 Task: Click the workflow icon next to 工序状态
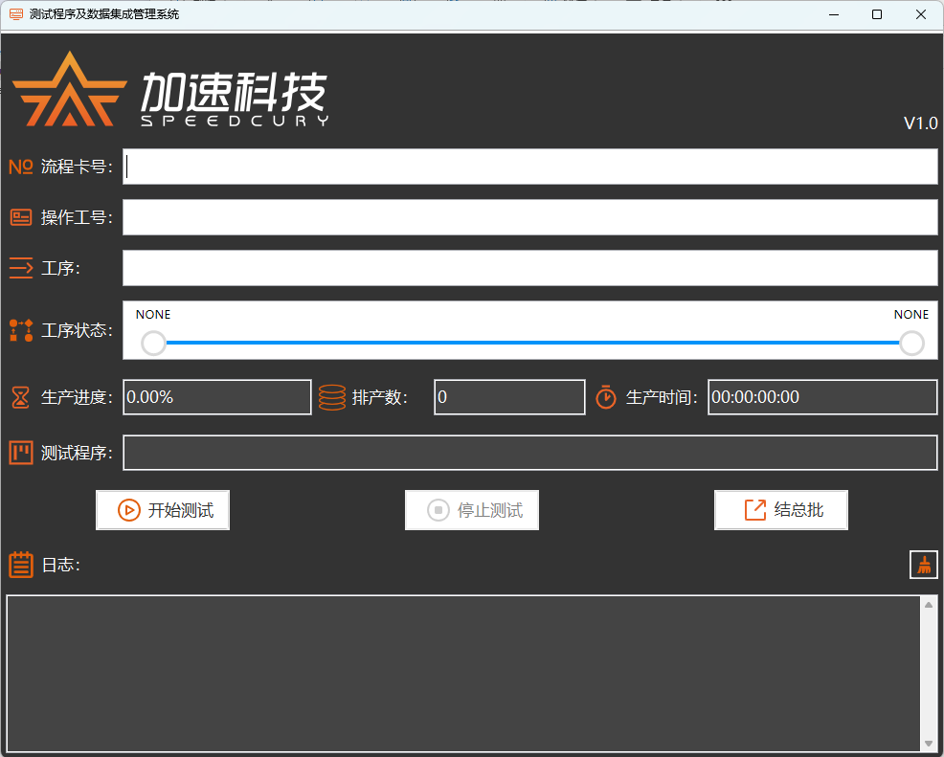(20, 330)
